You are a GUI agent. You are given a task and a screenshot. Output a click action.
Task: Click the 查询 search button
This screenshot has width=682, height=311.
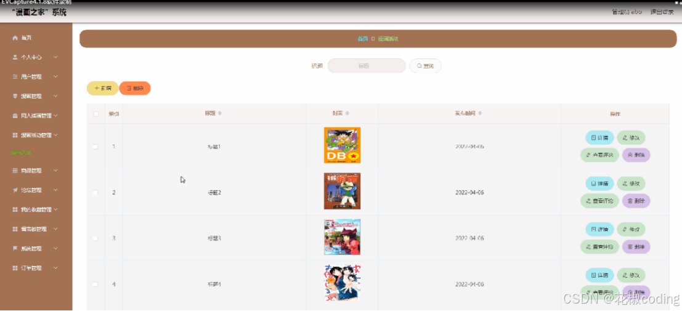click(x=425, y=66)
